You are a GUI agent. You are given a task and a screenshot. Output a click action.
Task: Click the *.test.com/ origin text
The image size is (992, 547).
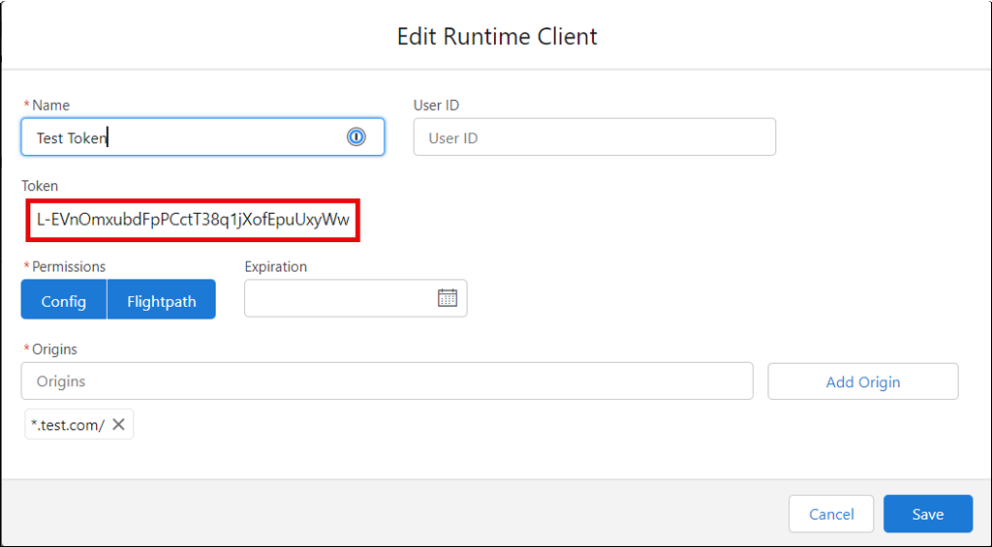(x=68, y=425)
